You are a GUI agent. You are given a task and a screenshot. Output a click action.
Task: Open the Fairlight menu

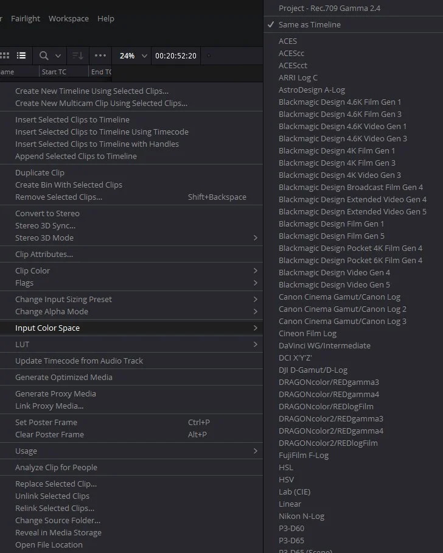(26, 18)
